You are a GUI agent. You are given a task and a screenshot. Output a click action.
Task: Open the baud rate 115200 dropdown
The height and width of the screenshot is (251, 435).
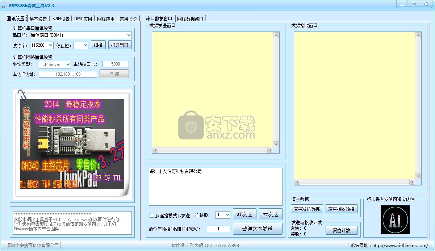point(51,45)
